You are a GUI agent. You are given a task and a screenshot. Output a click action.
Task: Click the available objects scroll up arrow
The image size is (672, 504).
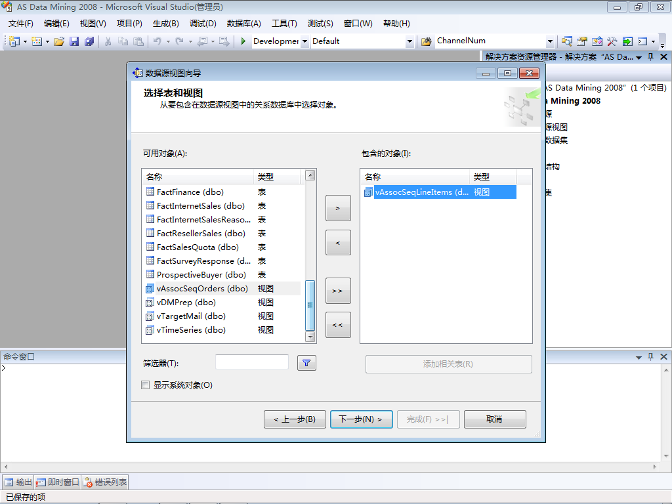310,175
